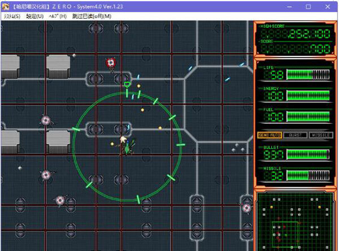Open the 設定(U) menu
The height and width of the screenshot is (251, 339).
[x=35, y=16]
